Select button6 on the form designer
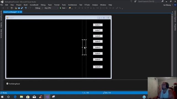Viewport: 177px width, 99px height. [98, 36]
